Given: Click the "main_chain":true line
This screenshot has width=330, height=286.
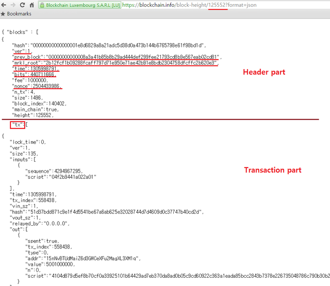Looking at the screenshot, I should pos(36,110).
